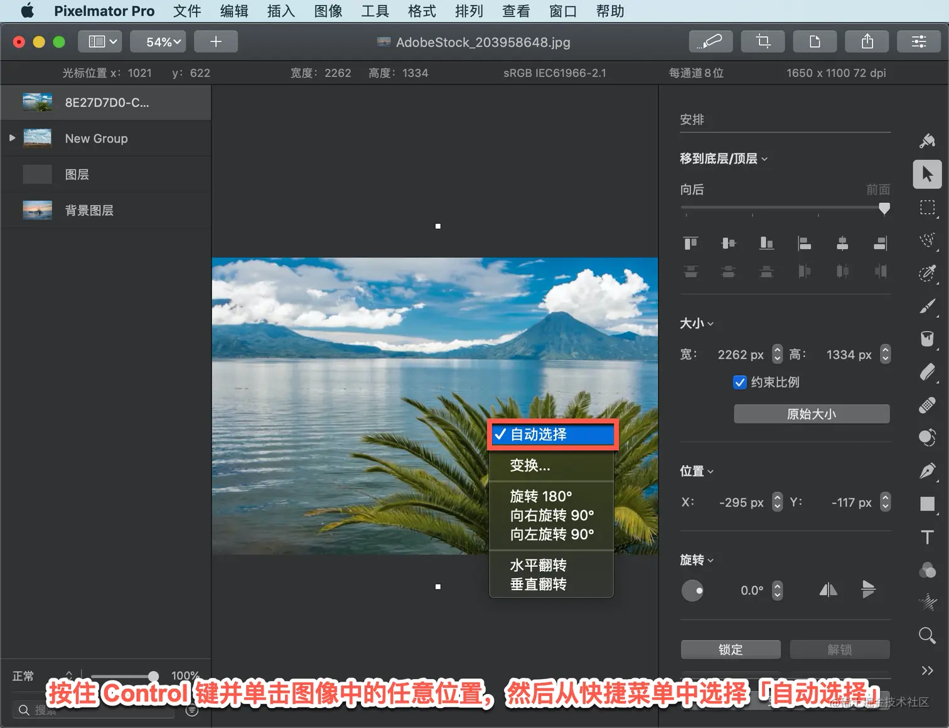The width and height of the screenshot is (949, 728).
Task: Select the Pen tool
Action: coord(927,471)
